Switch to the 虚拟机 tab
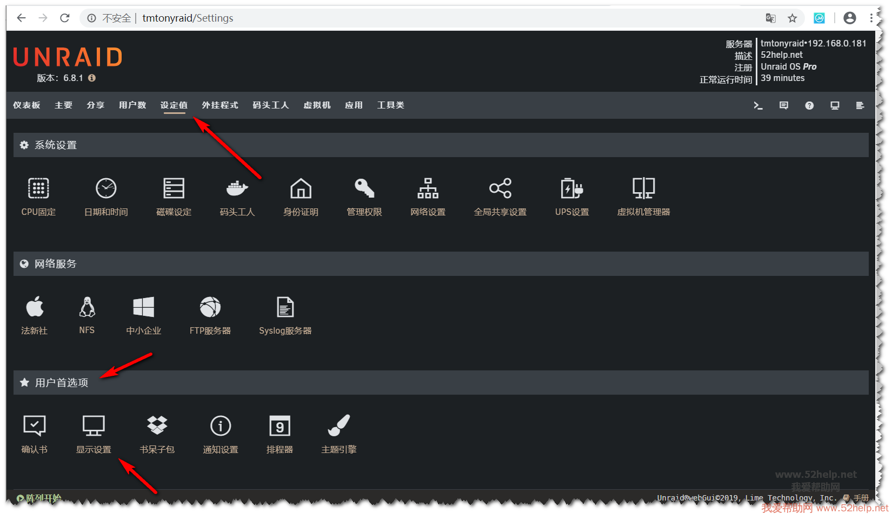This screenshot has height=514, width=892. click(317, 105)
